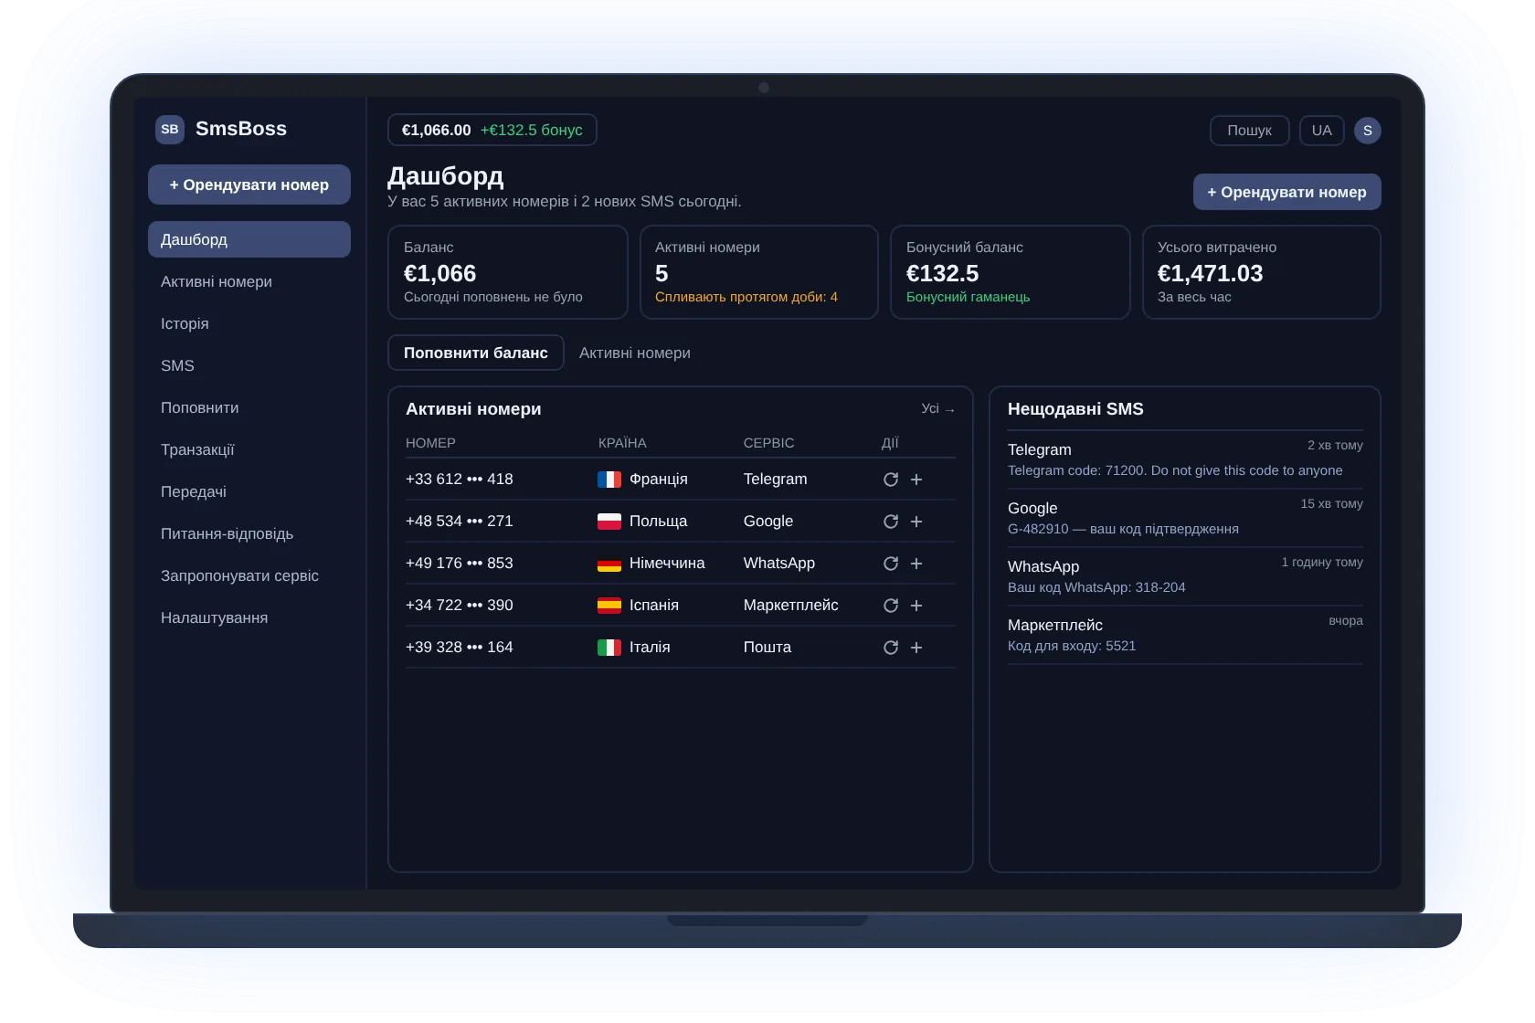Open the Маркетплейс SMS from вчора
The image size is (1535, 1023).
tap(1185, 635)
